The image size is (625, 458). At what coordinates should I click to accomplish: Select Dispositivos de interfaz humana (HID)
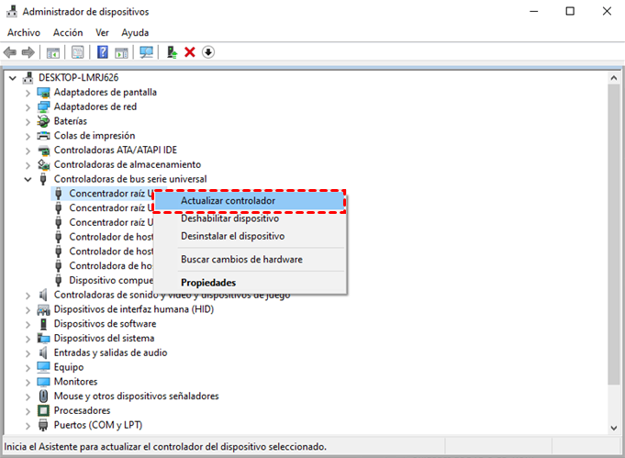click(133, 309)
